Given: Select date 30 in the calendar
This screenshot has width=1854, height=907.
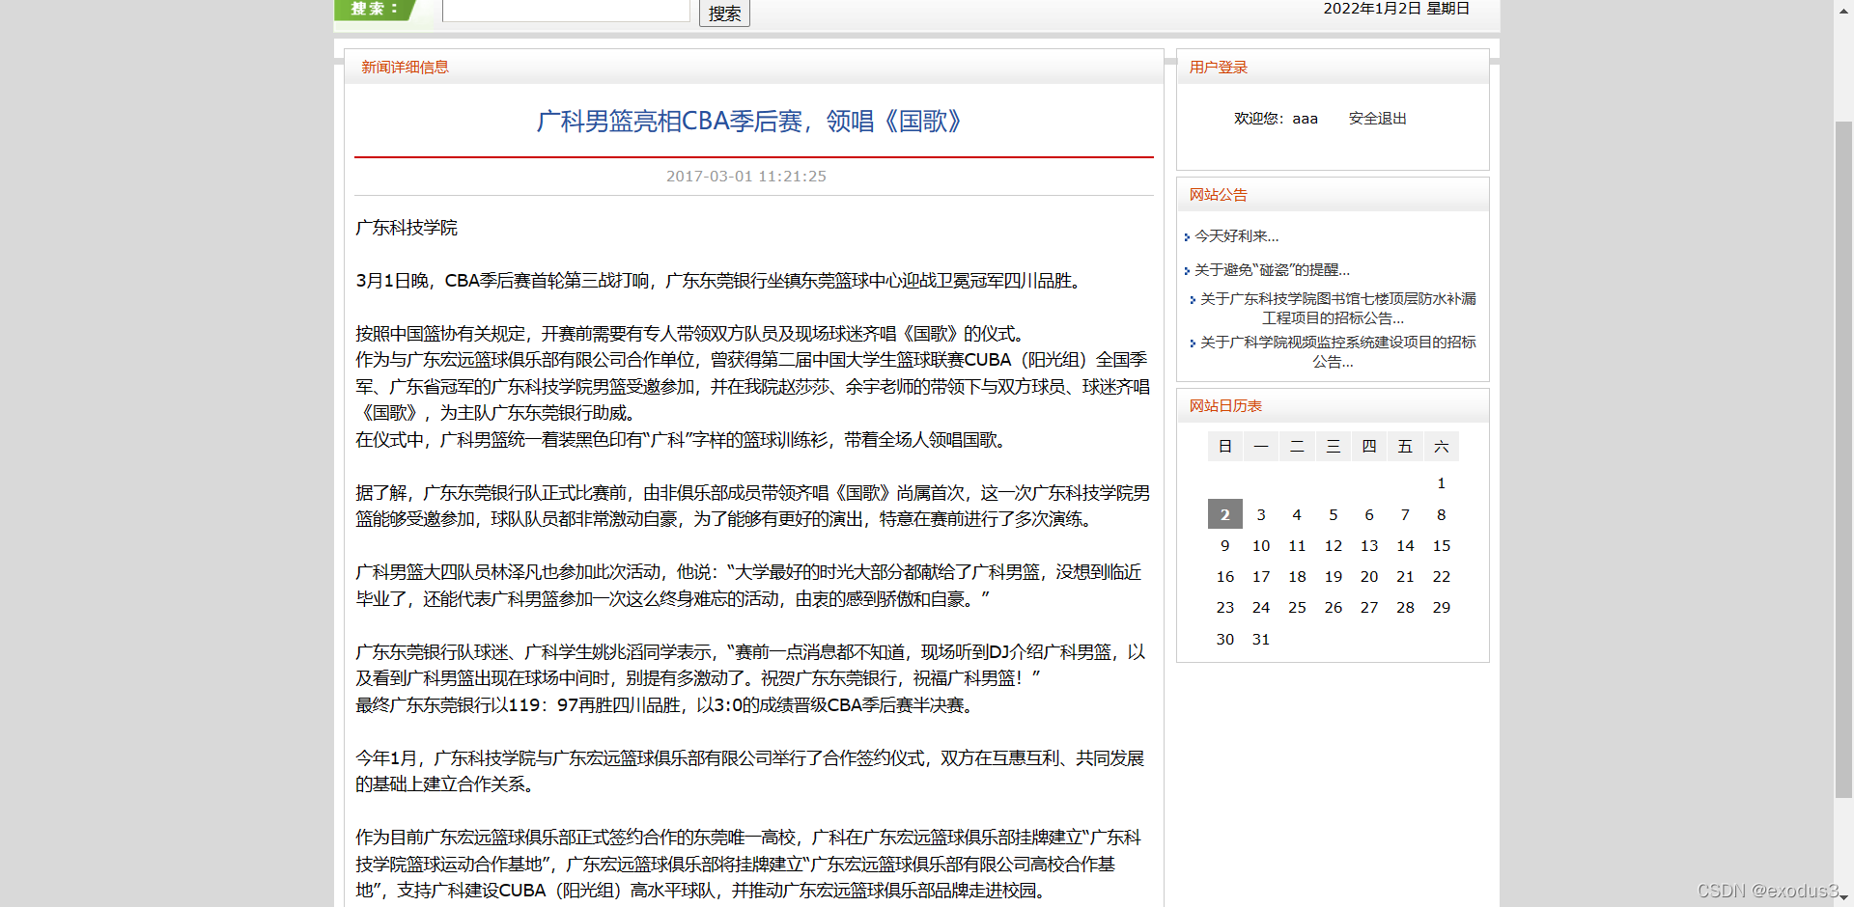Looking at the screenshot, I should point(1224,640).
